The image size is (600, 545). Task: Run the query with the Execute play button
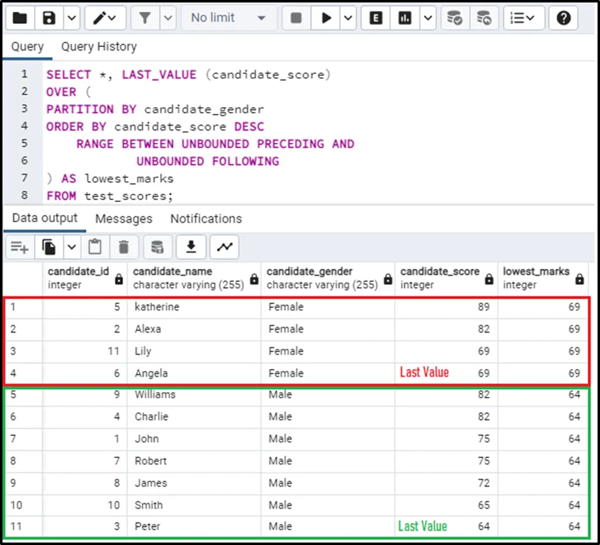(326, 18)
